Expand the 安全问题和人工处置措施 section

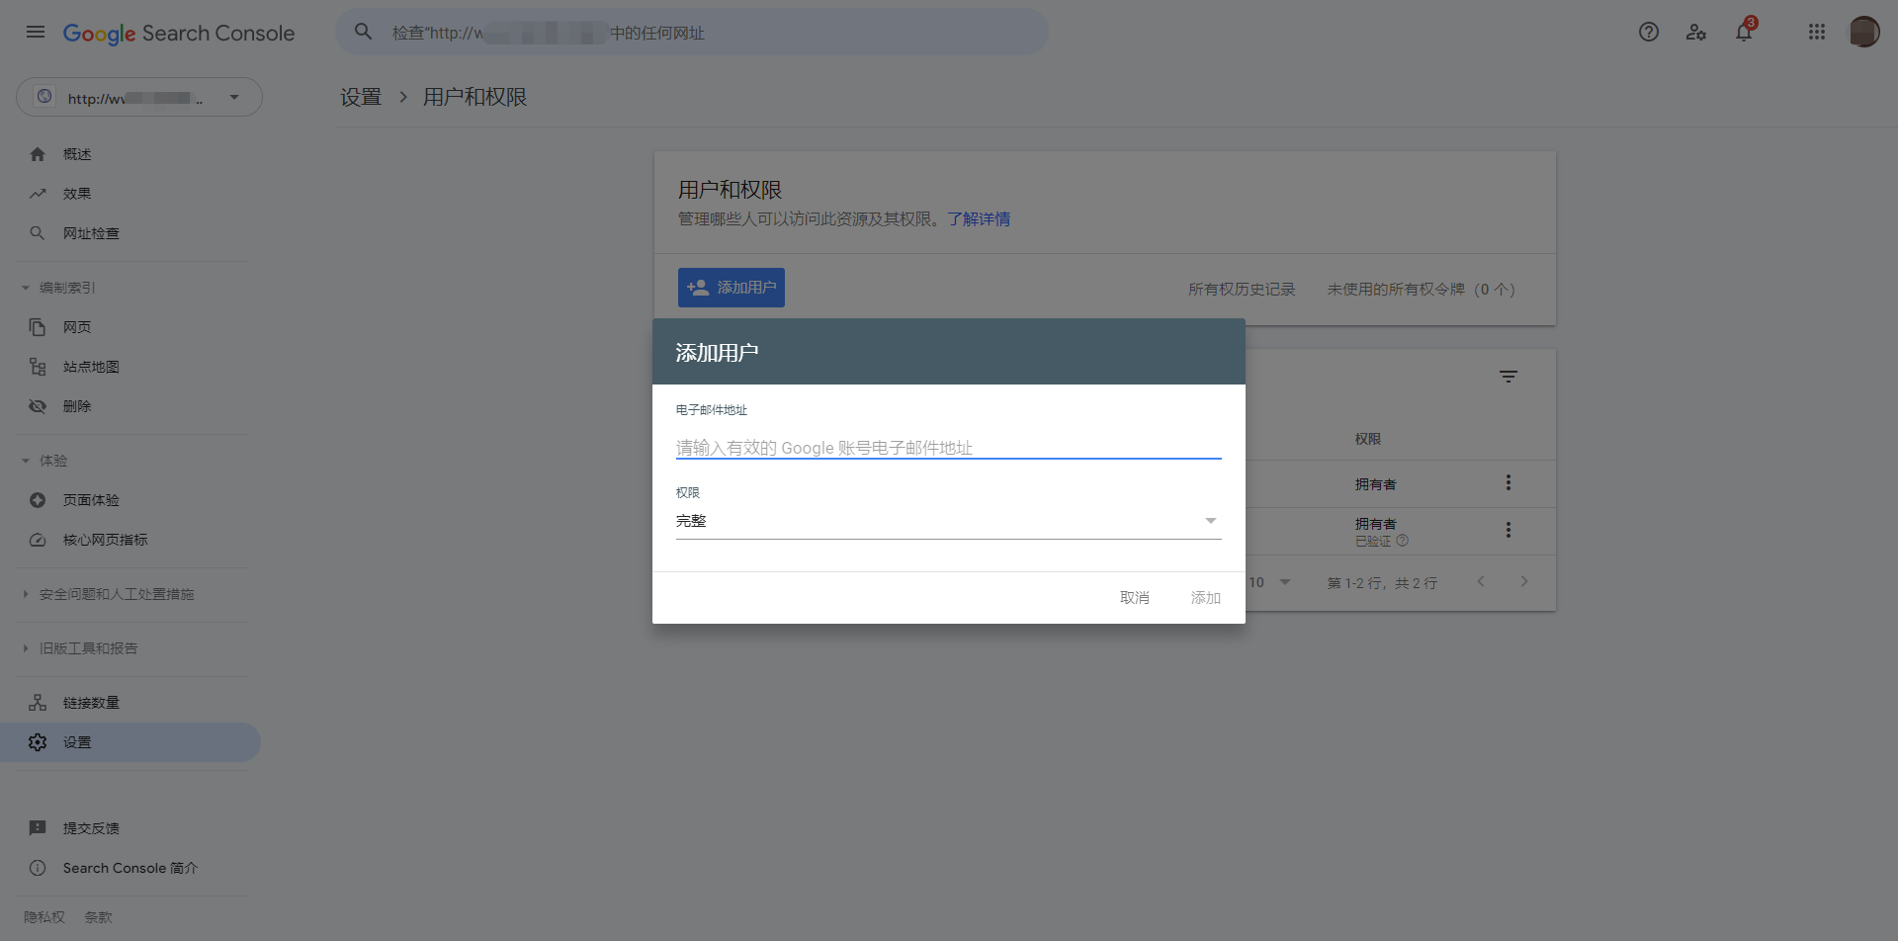(x=116, y=594)
